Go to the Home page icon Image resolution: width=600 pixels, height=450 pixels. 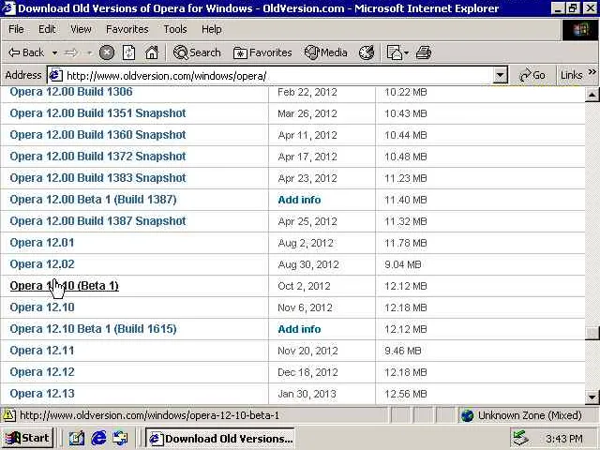(152, 52)
